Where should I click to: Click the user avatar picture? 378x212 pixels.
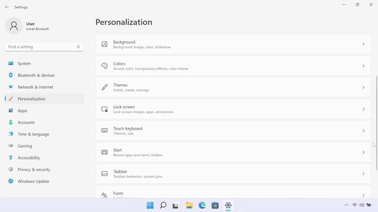14,26
